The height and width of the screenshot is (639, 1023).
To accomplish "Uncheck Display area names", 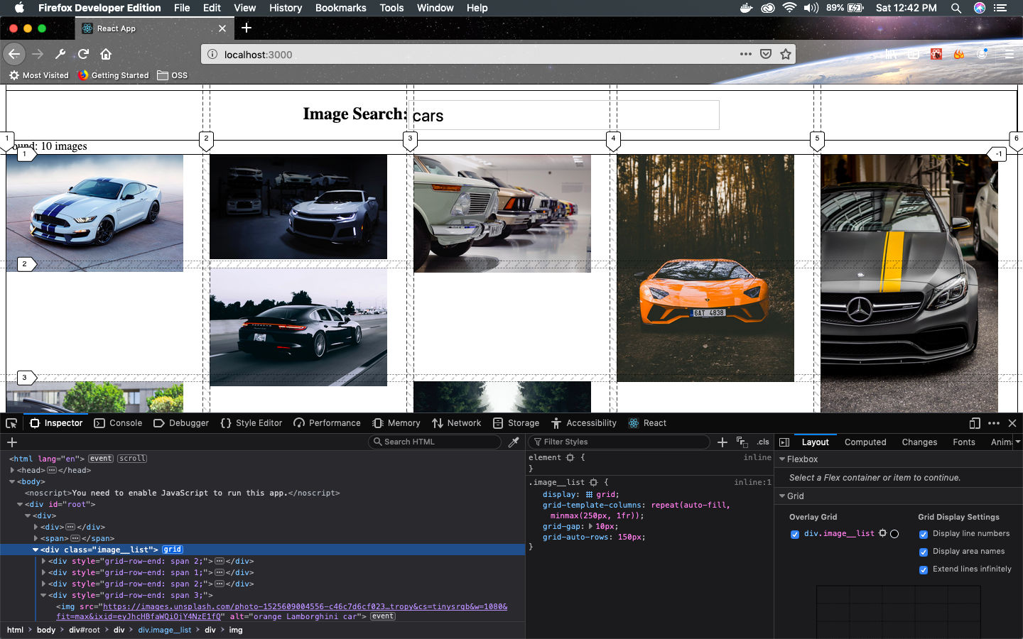I will 924,552.
